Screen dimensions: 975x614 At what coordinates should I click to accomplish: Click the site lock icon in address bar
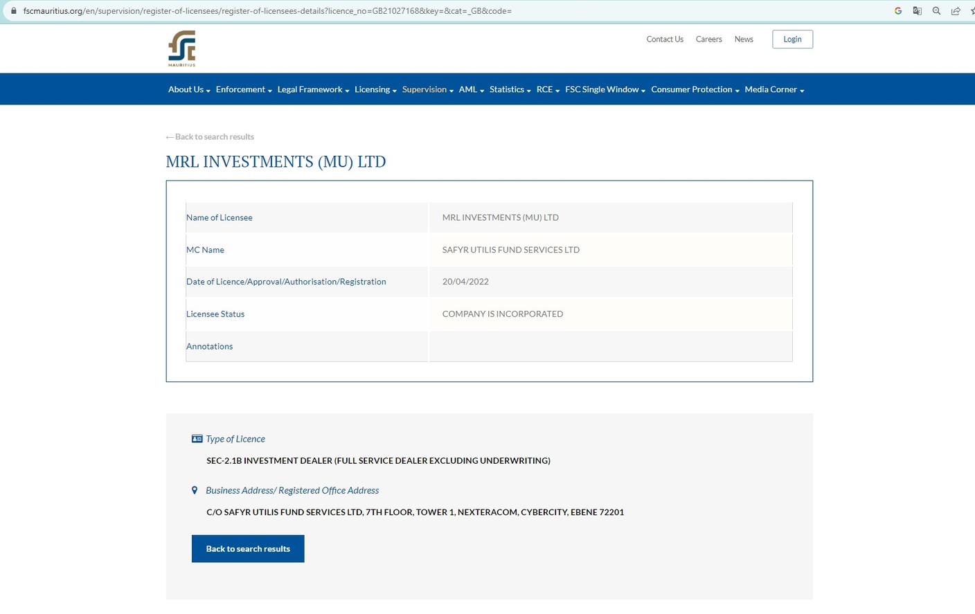[x=13, y=11]
